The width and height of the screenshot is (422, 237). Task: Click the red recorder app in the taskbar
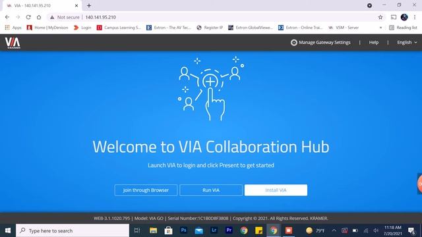tap(289, 230)
